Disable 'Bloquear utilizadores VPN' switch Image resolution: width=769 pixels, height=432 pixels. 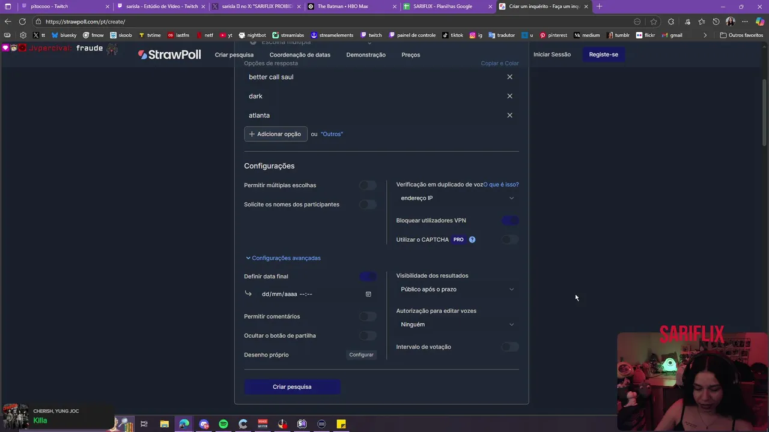click(510, 220)
